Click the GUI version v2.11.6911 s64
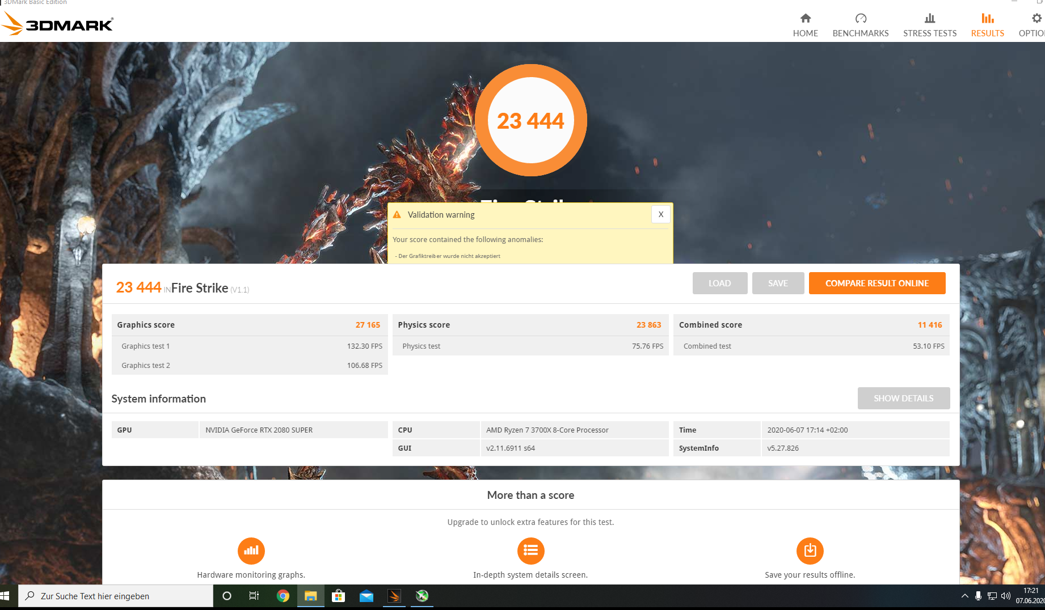This screenshot has height=610, width=1045. pyautogui.click(x=510, y=448)
